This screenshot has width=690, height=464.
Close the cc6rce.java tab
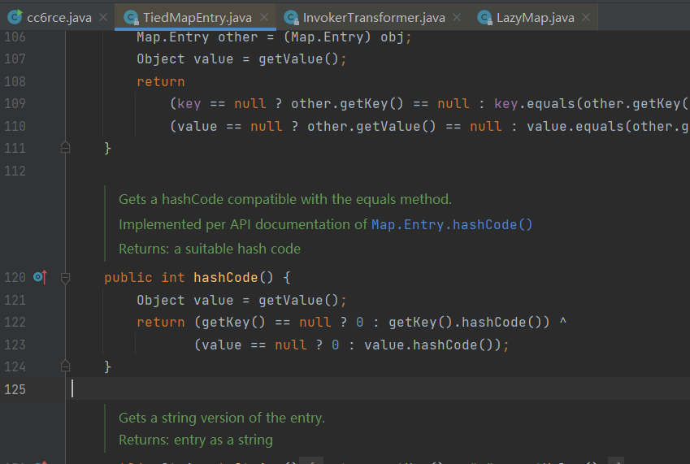tap(102, 17)
